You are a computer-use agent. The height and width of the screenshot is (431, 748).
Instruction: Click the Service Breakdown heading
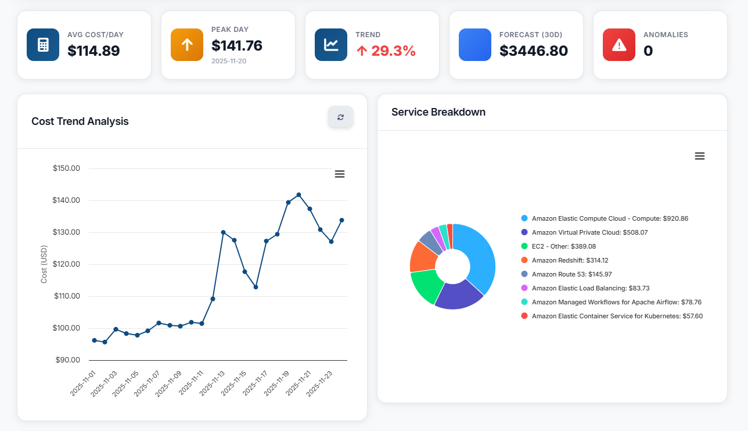[438, 112]
